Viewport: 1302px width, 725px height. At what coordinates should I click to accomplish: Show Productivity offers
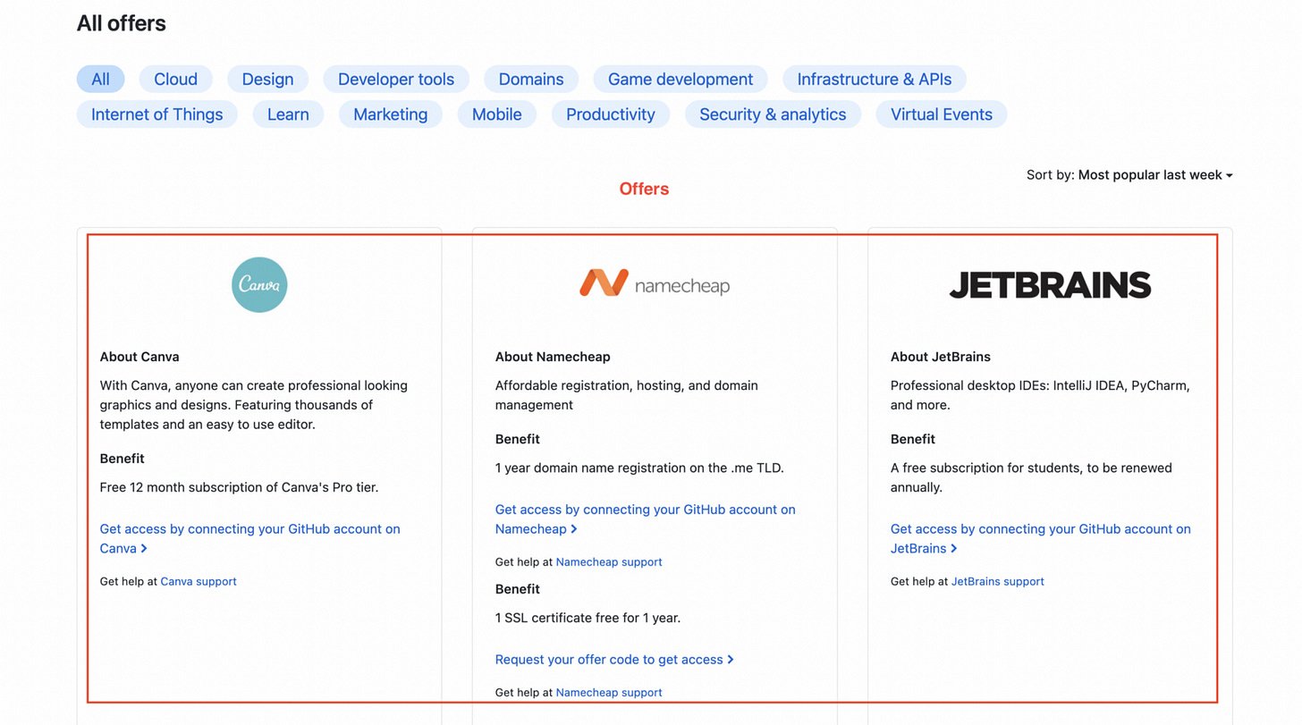(x=611, y=114)
